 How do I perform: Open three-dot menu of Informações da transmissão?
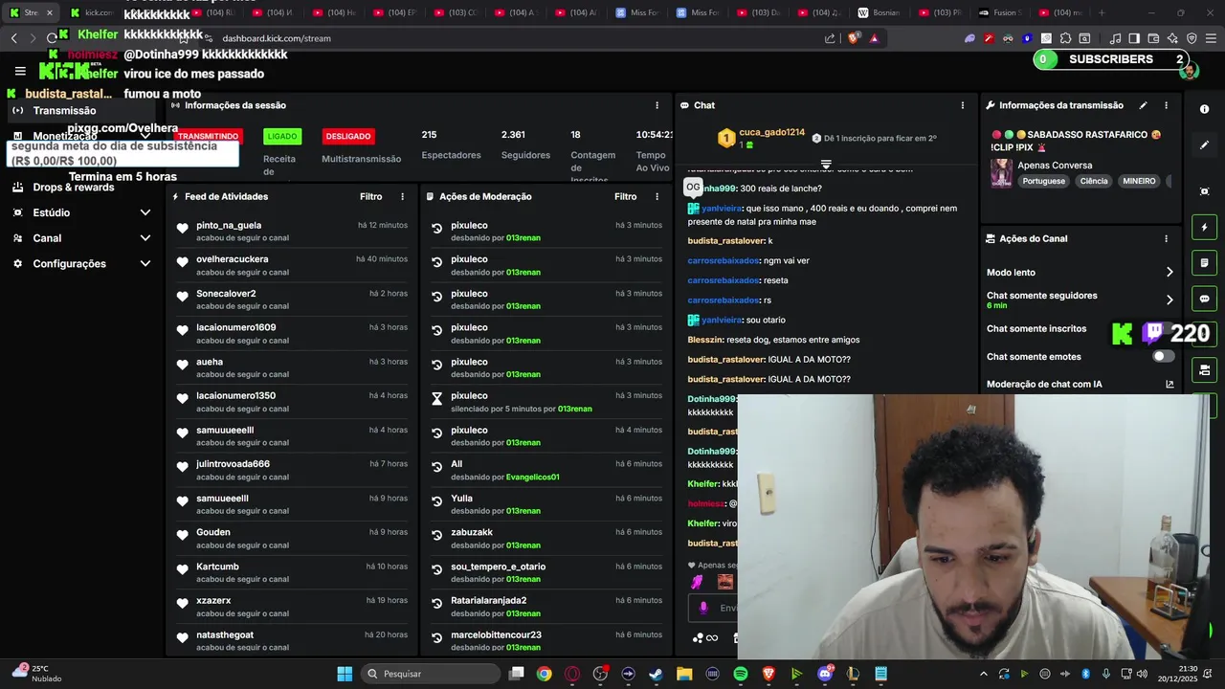tap(1166, 105)
